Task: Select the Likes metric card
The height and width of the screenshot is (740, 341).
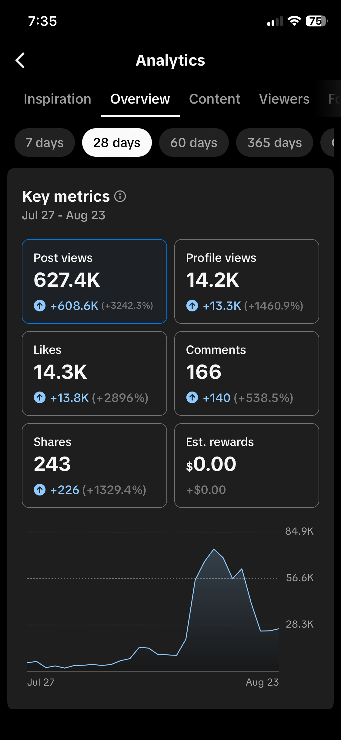Action: point(94,373)
